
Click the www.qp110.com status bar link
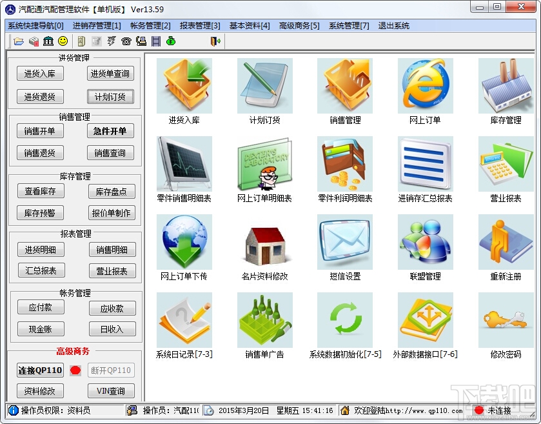424,410
